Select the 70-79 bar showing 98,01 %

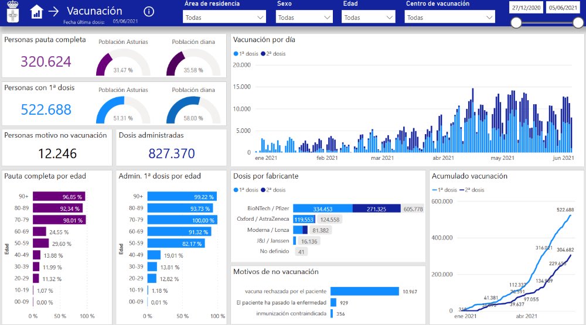pos(59,220)
